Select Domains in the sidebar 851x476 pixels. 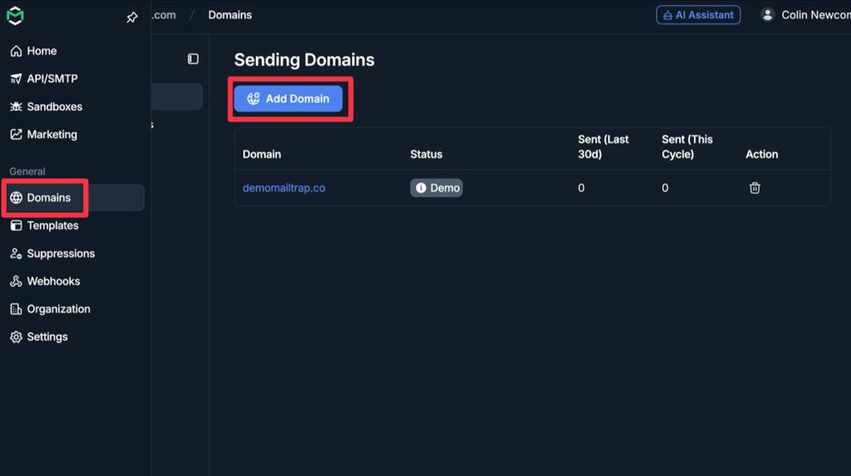click(74, 198)
